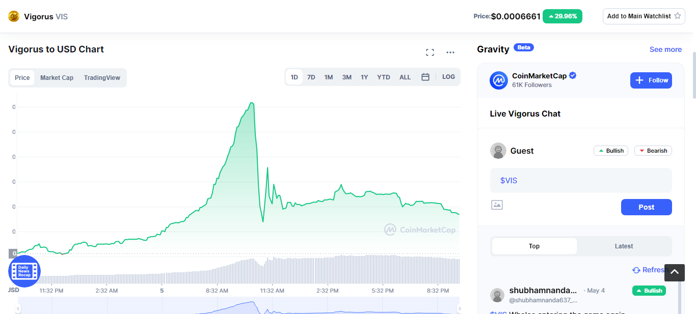Switch chart to the Market Cap tab
Screen dimensions: 696x314
57,78
